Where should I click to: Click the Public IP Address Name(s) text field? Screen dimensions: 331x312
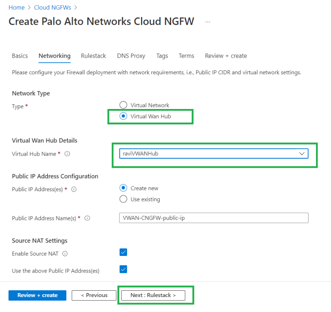[213, 218]
